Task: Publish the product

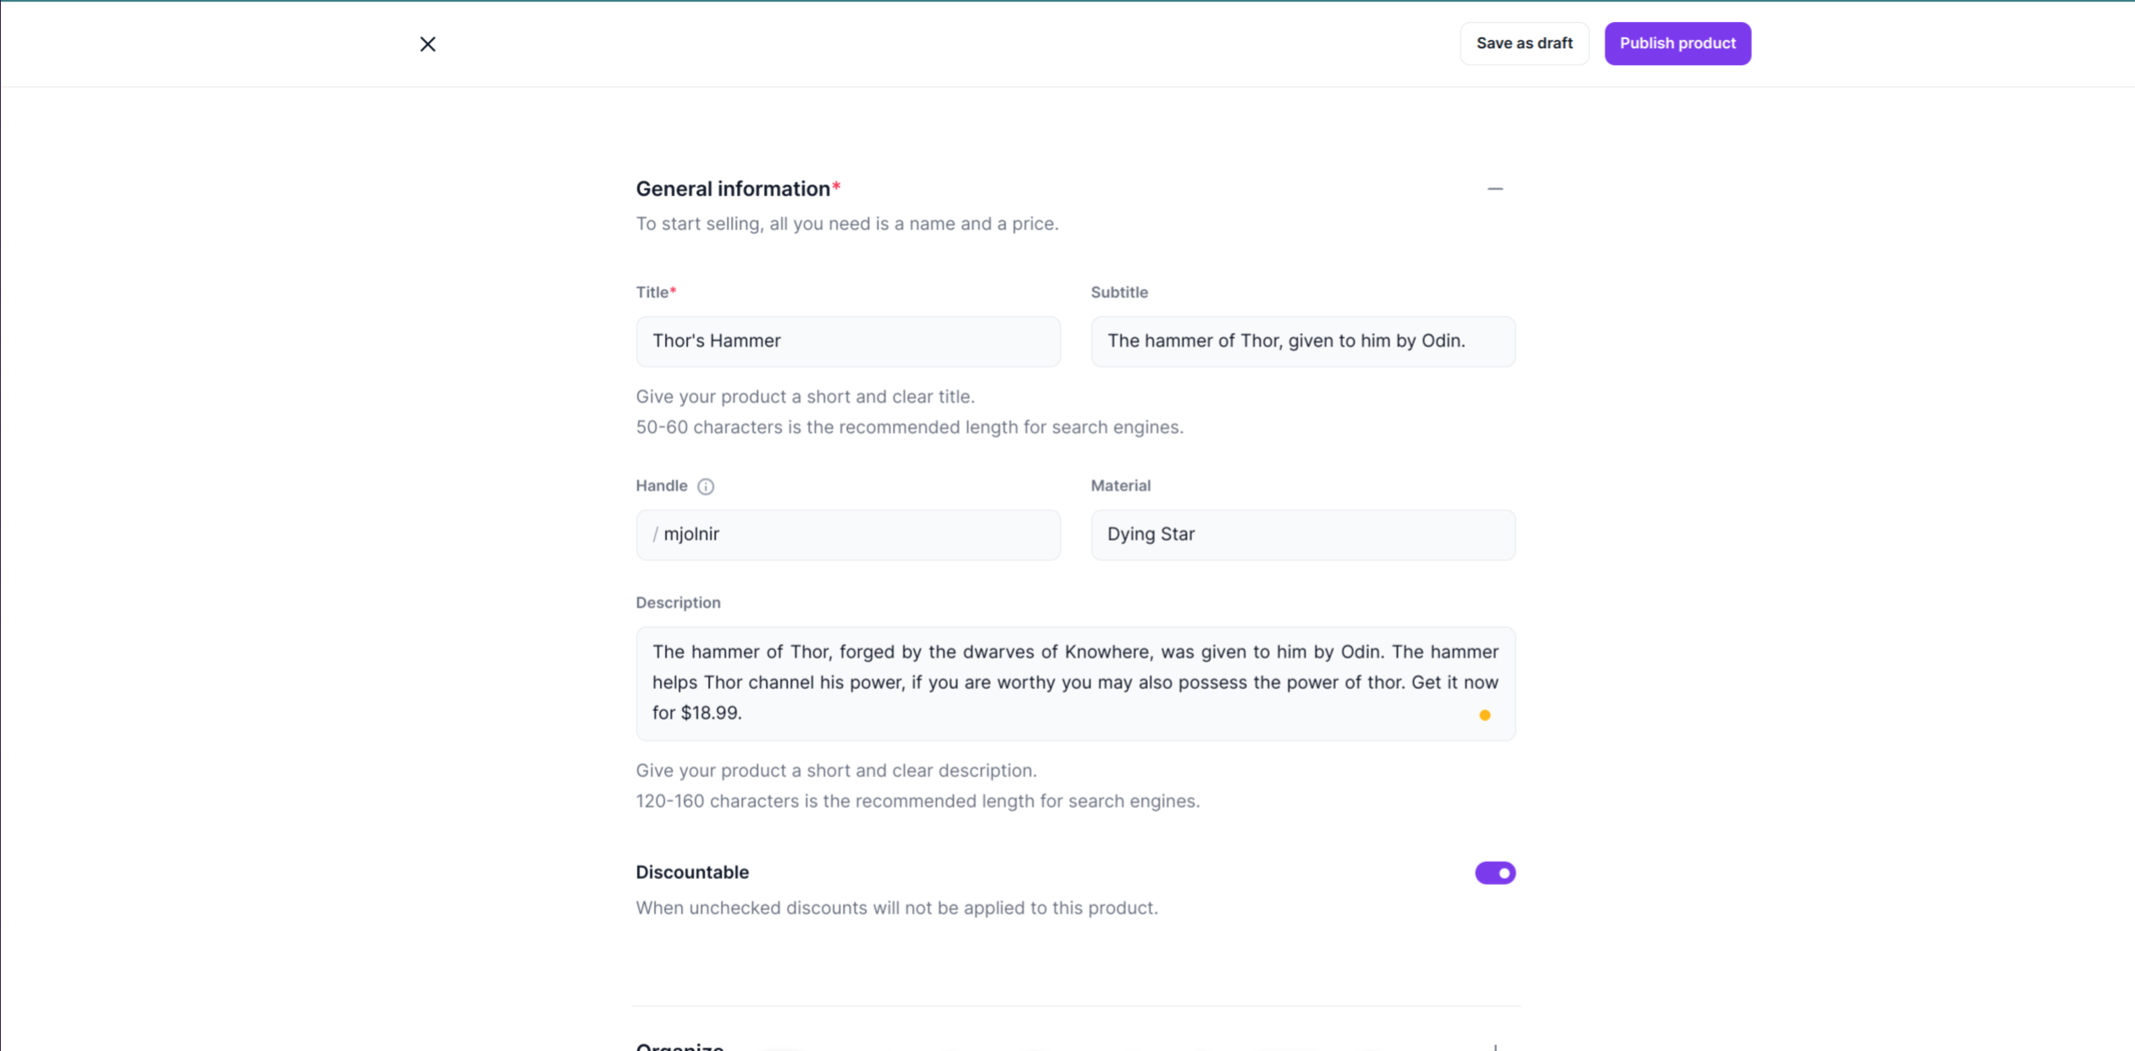Action: (x=1677, y=43)
